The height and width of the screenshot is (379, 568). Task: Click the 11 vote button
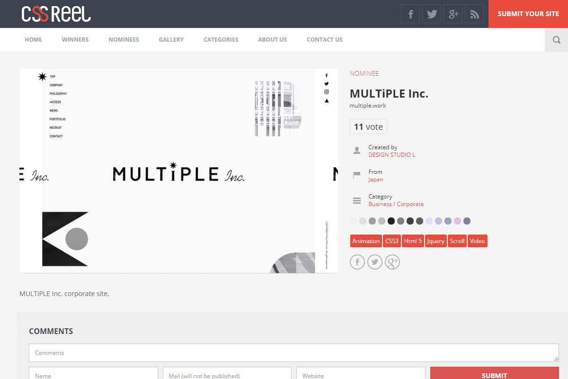tap(368, 126)
